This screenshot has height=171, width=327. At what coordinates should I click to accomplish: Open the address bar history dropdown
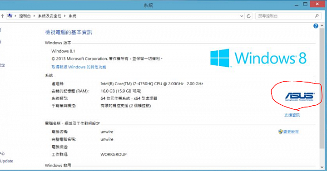242,16
